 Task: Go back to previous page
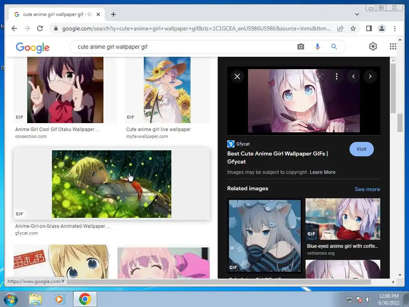(14, 28)
